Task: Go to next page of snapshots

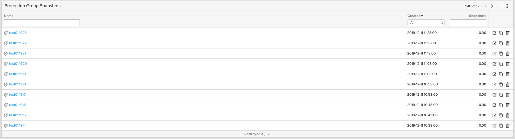Action: (x=492, y=6)
